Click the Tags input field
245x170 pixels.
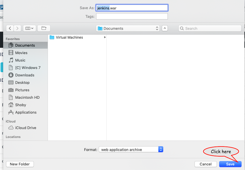point(132,16)
